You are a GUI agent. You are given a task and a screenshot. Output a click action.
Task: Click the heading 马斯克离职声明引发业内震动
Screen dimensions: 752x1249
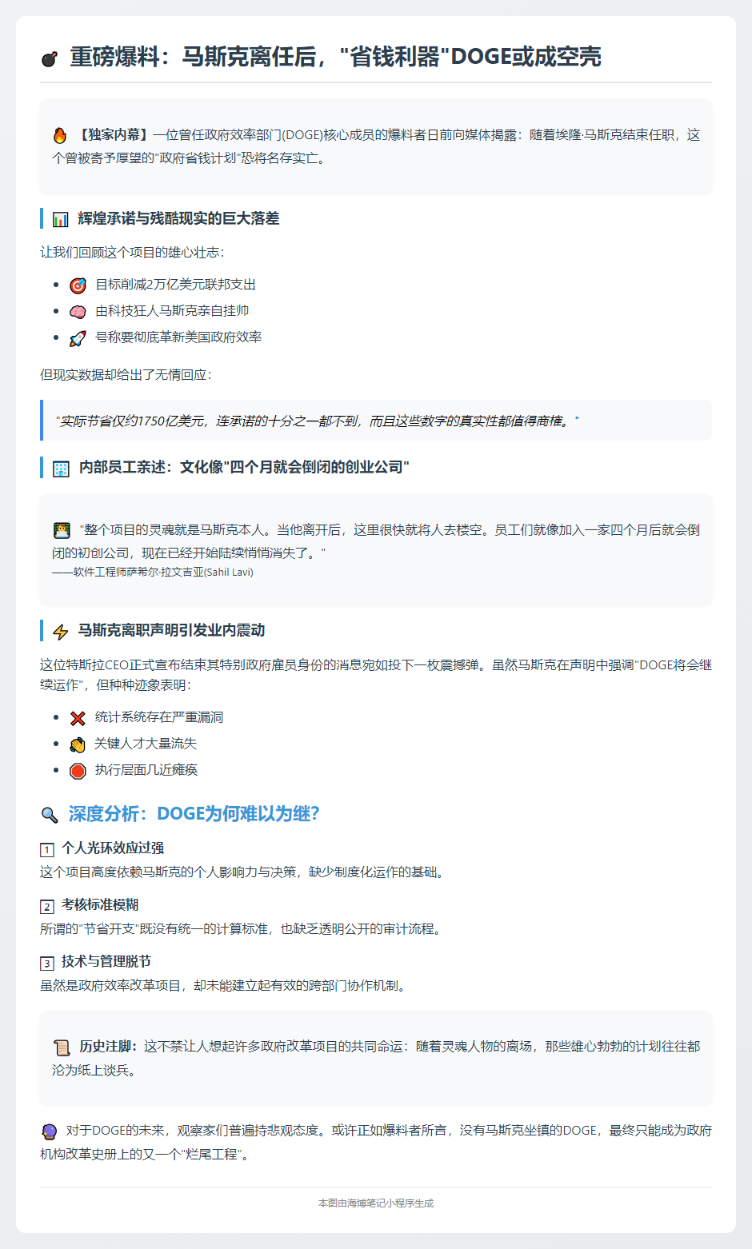(x=171, y=631)
